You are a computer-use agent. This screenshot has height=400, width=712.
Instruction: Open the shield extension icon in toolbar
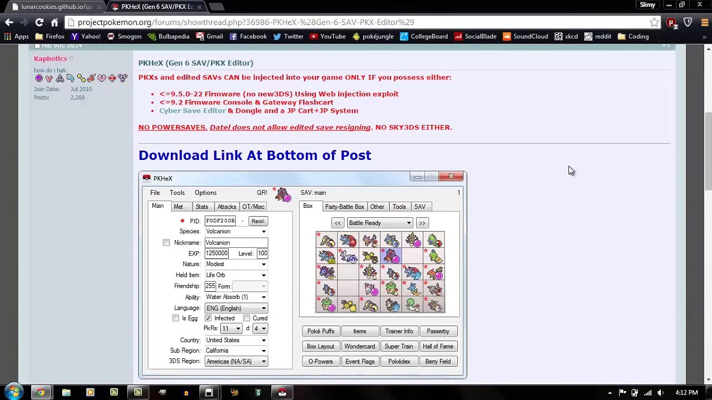[688, 22]
